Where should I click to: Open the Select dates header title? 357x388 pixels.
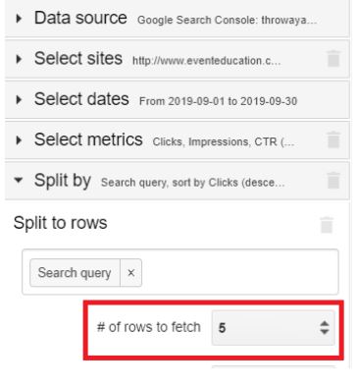(81, 99)
